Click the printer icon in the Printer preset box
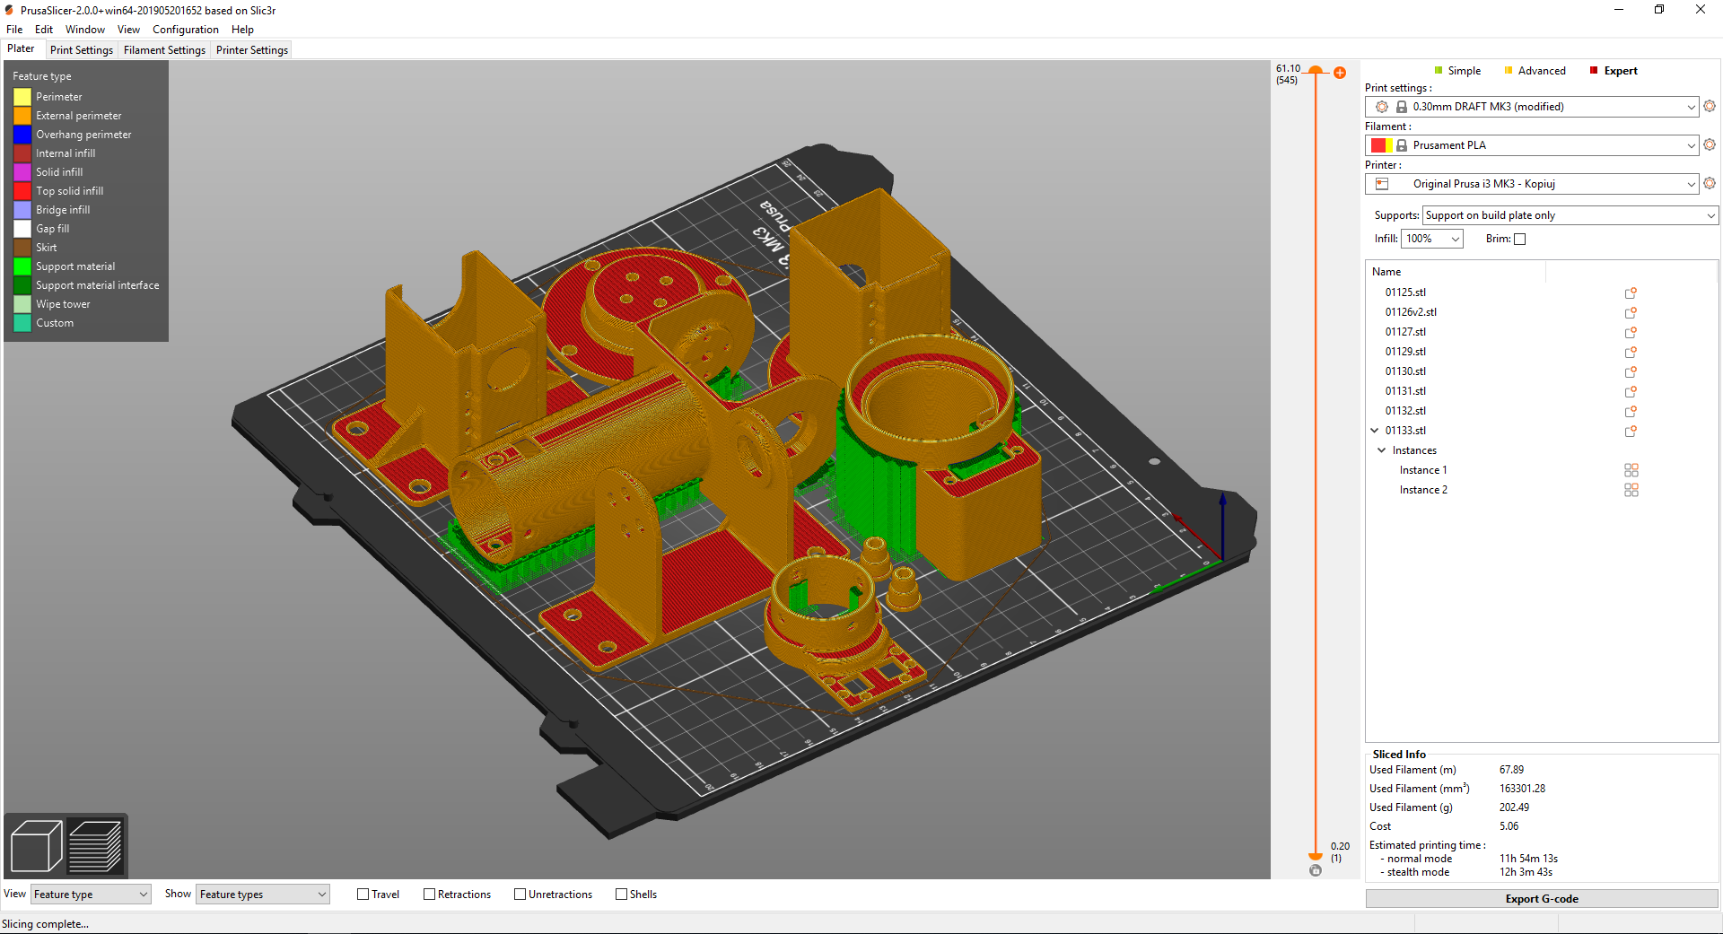 [x=1382, y=184]
